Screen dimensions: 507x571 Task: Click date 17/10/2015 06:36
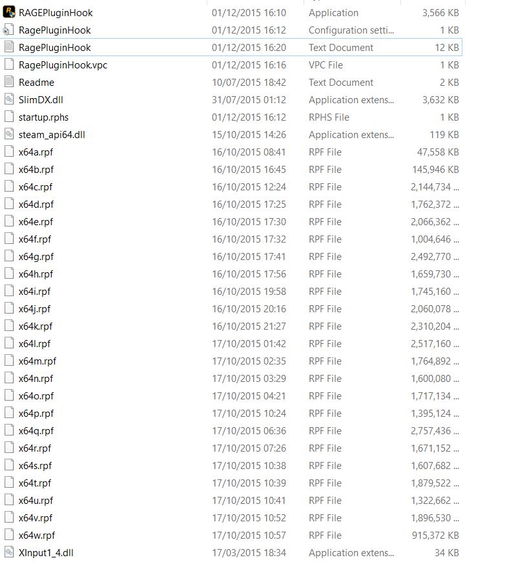249,431
